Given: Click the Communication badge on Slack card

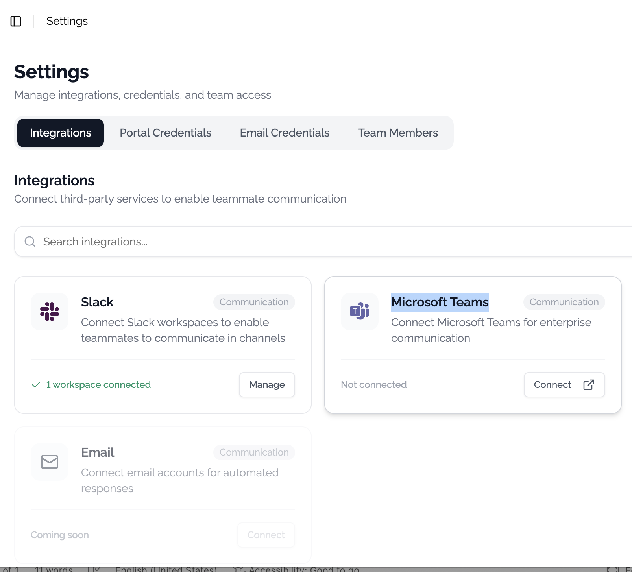Looking at the screenshot, I should pos(254,302).
